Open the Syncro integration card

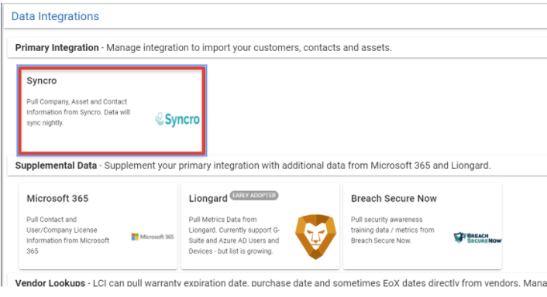coord(112,111)
